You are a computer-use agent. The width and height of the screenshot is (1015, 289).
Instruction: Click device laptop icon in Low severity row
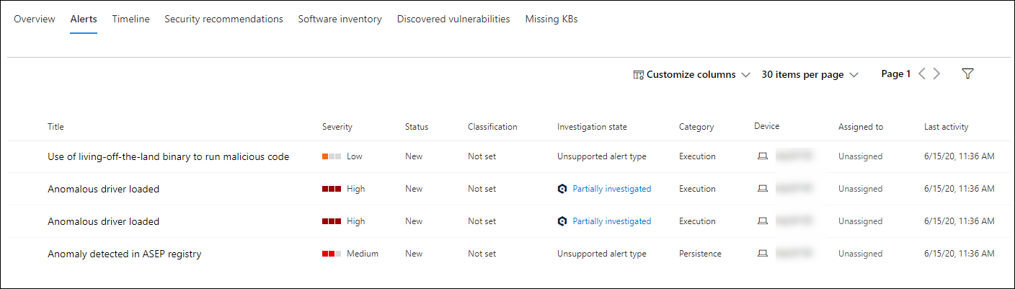click(763, 156)
